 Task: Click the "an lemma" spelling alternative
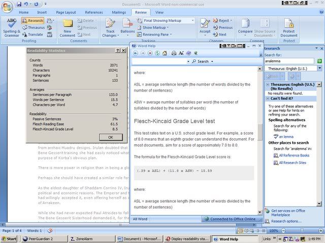(x=286, y=137)
